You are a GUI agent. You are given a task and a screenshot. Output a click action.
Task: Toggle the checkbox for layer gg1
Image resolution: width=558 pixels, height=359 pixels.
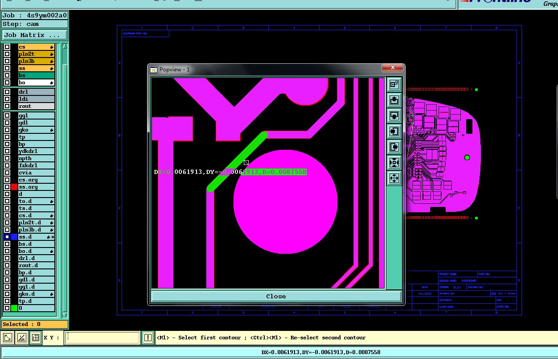click(x=7, y=116)
